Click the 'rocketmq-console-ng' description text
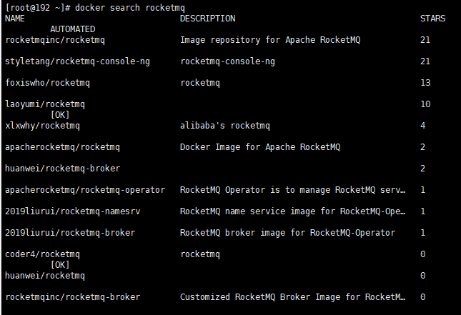461x315 pixels. click(x=227, y=61)
